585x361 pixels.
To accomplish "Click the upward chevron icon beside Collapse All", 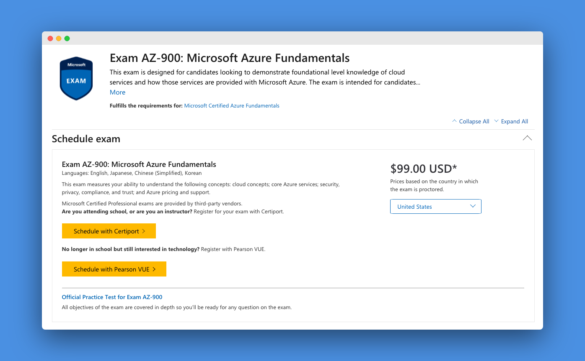I will [x=454, y=121].
